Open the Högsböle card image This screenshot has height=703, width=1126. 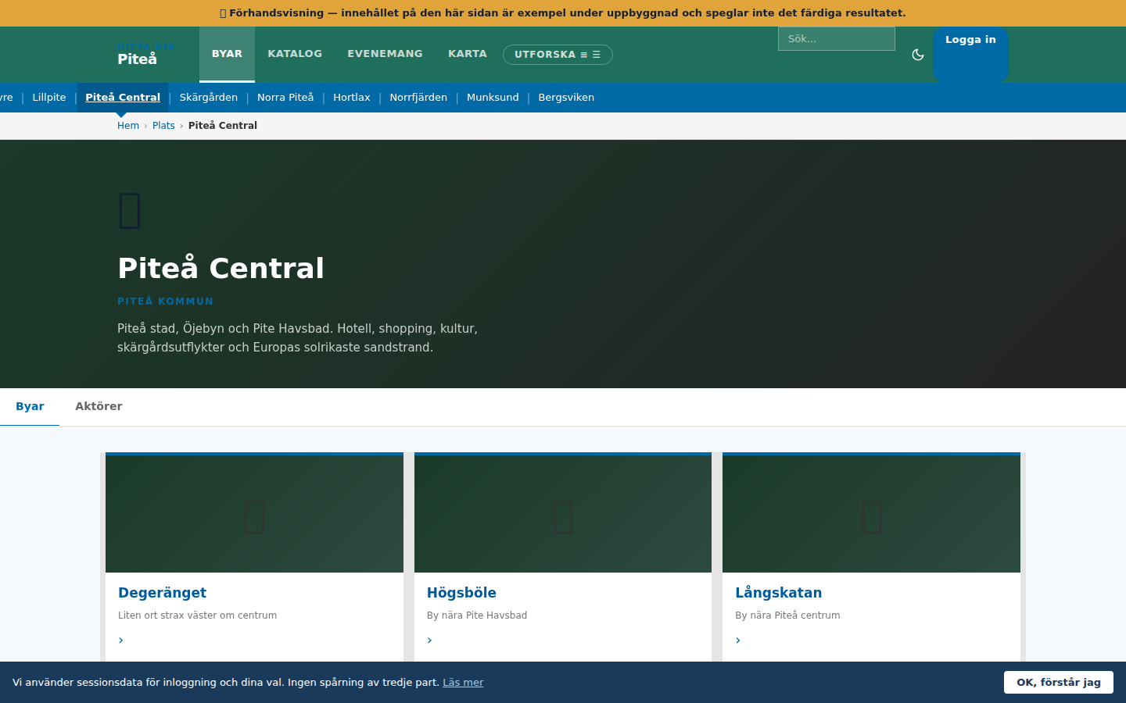[x=563, y=514]
